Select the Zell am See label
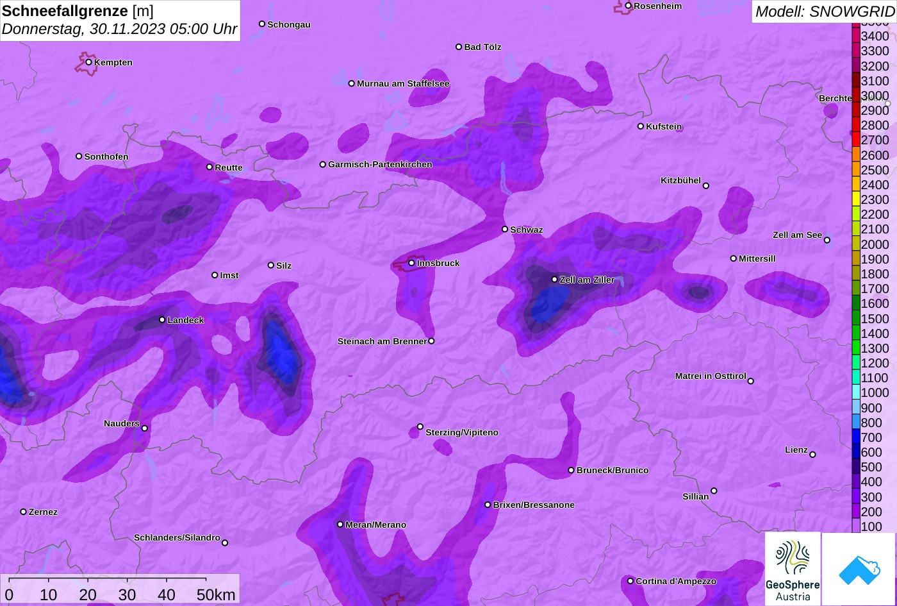 pos(797,235)
